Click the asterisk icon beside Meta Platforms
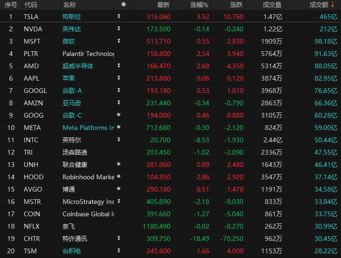This screenshot has height=258, width=341. coord(118,127)
